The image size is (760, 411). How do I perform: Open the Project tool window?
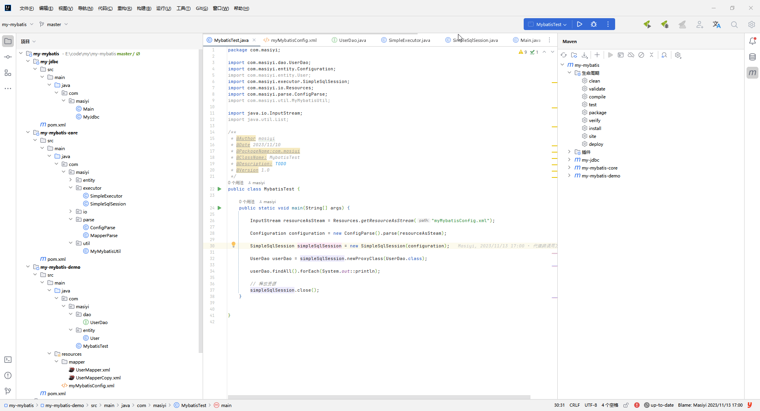click(8, 41)
